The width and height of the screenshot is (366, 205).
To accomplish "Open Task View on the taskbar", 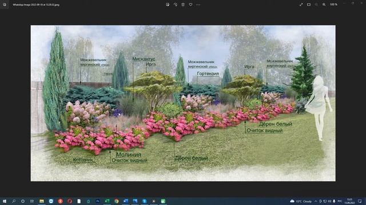I will [32, 201].
